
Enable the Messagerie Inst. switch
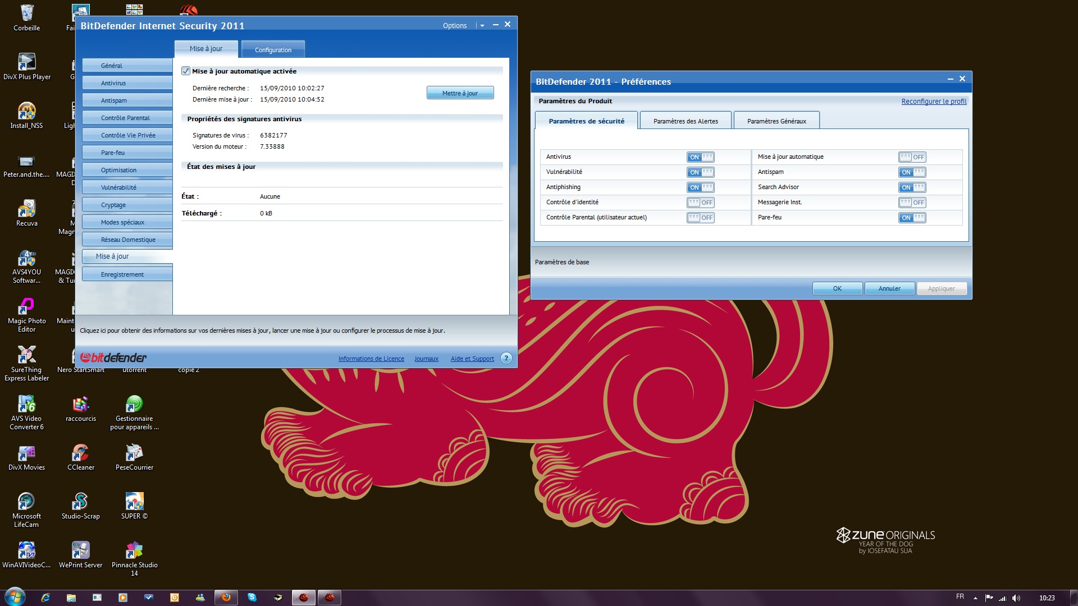(912, 203)
